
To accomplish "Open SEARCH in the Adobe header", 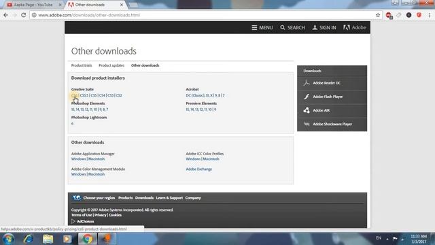I will 292,27.
